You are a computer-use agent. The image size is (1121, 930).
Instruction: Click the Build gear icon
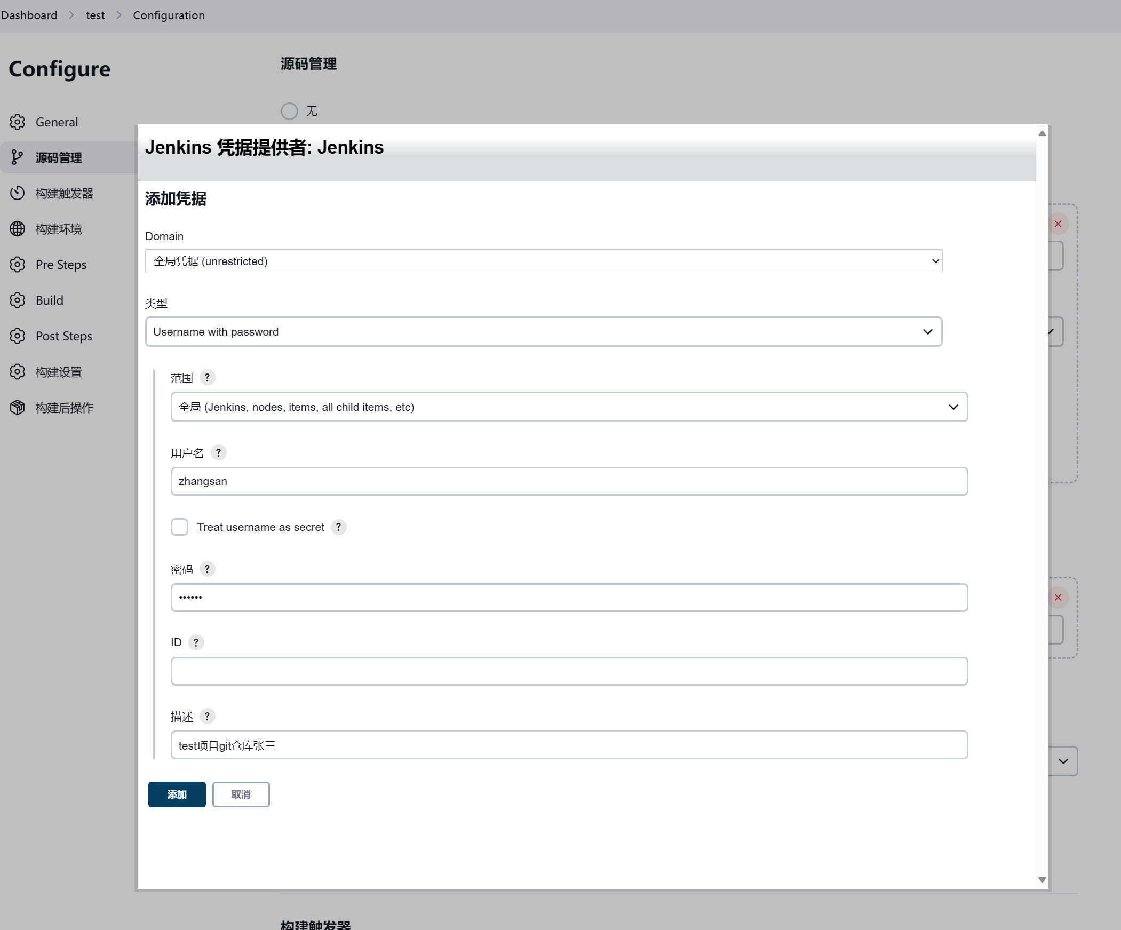pos(17,300)
